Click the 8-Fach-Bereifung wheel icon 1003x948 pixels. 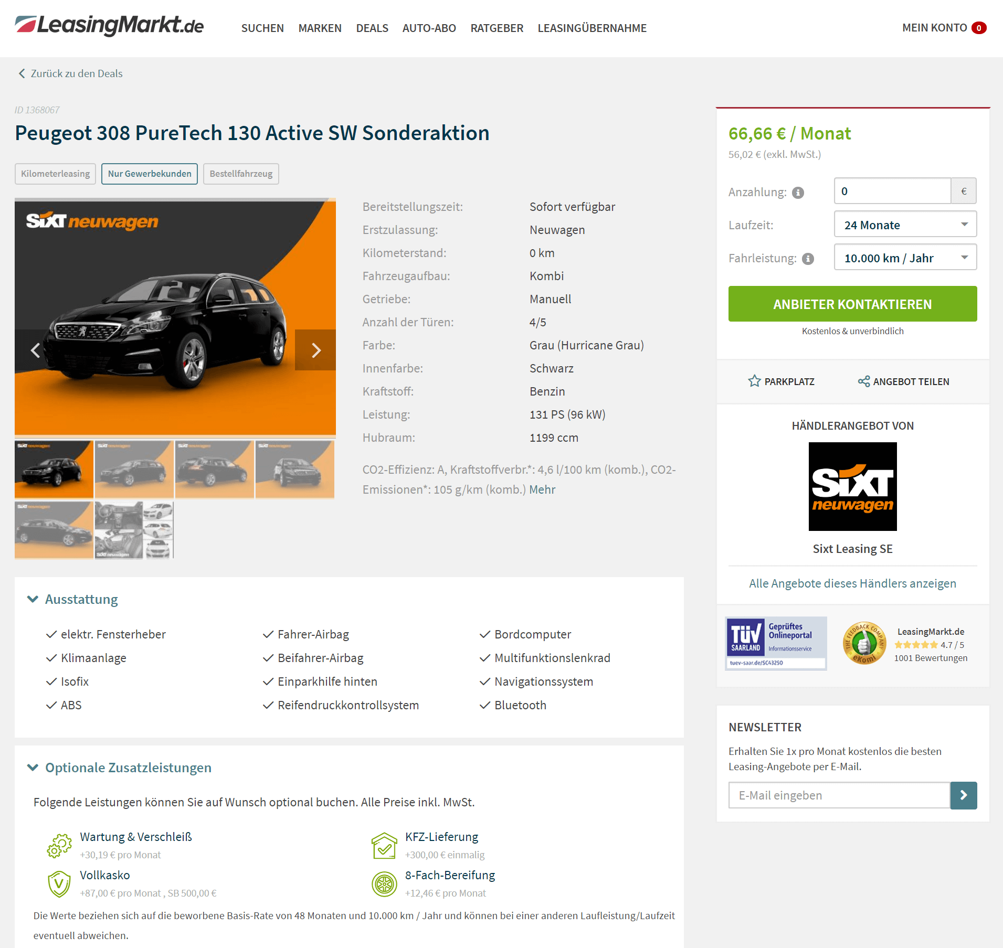tap(384, 884)
